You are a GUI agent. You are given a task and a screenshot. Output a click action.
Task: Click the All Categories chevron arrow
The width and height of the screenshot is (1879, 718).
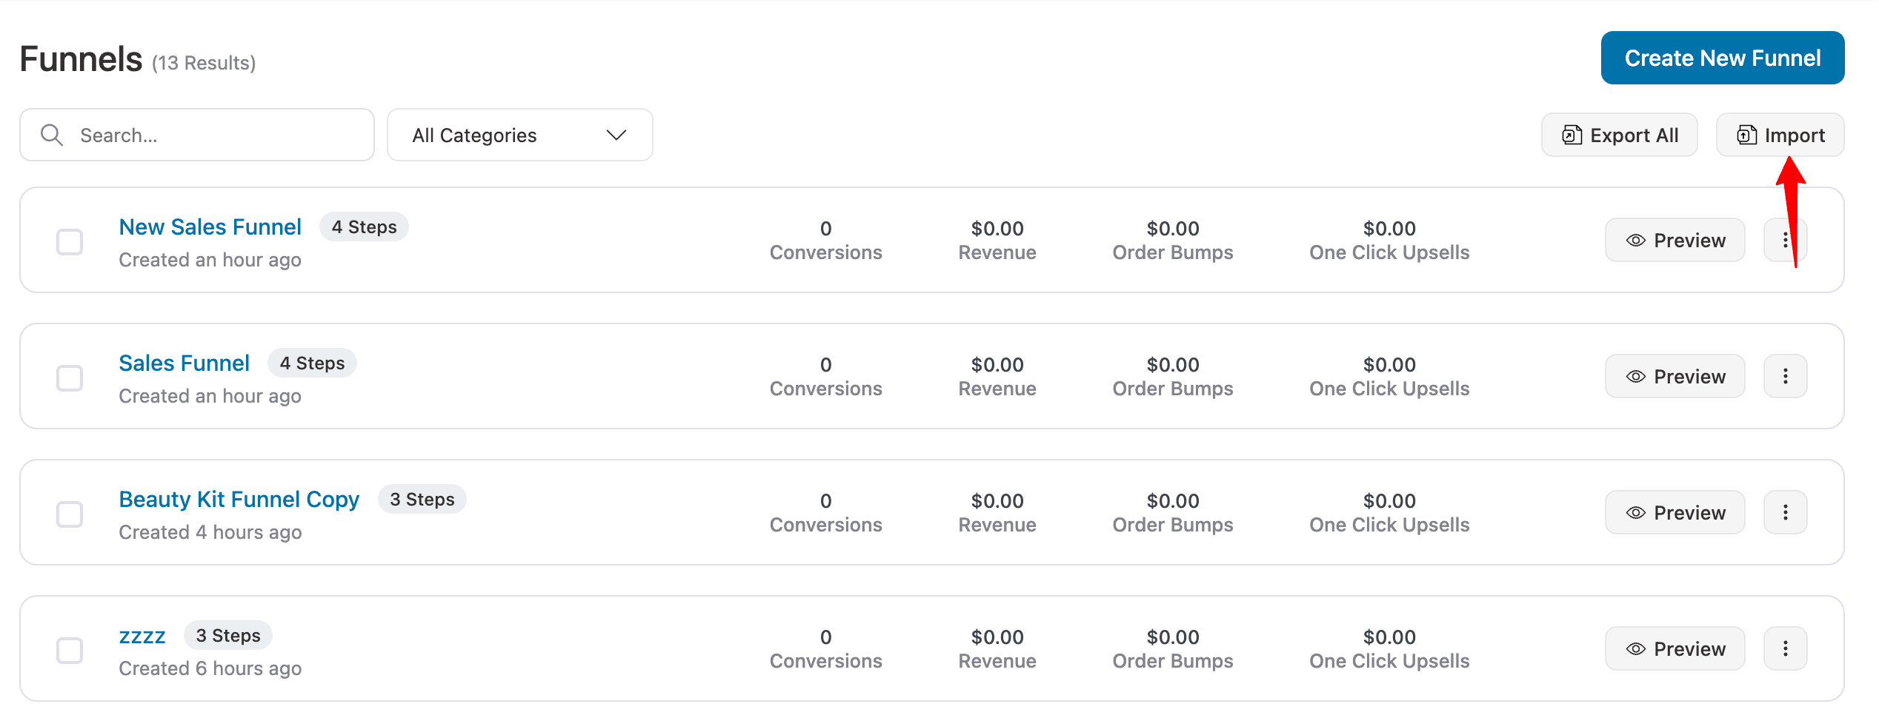[616, 135]
